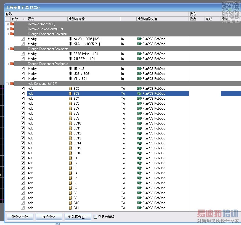Toggle the checkbox for Add BC15
Viewport: 241px width, 225px height.
[x=23, y=148]
